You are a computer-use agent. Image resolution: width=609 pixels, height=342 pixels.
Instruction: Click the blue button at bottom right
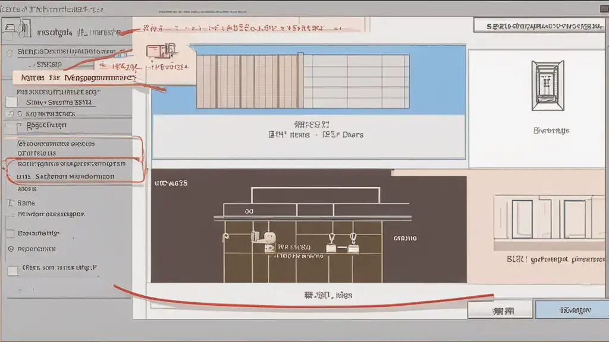(572, 310)
